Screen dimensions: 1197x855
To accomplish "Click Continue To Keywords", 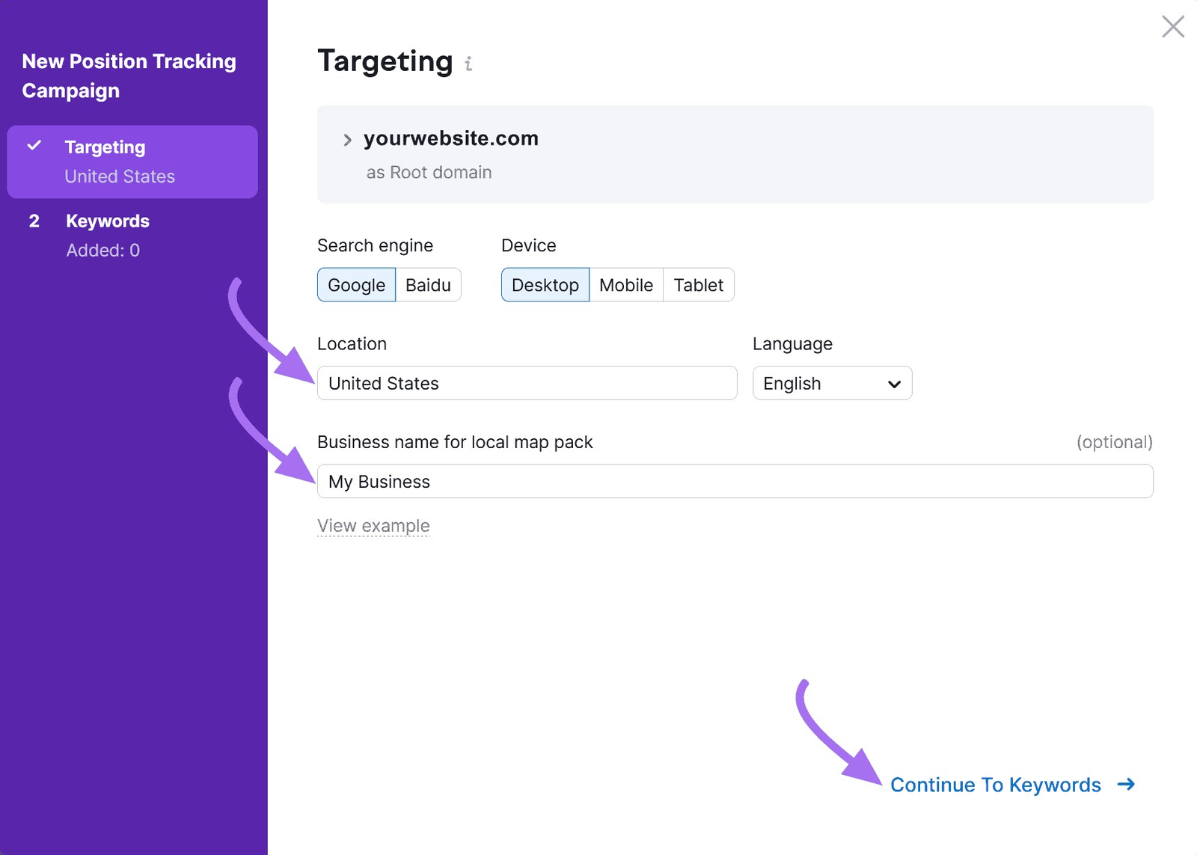I will point(995,785).
